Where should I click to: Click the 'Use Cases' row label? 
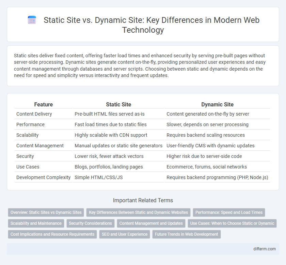pos(44,167)
